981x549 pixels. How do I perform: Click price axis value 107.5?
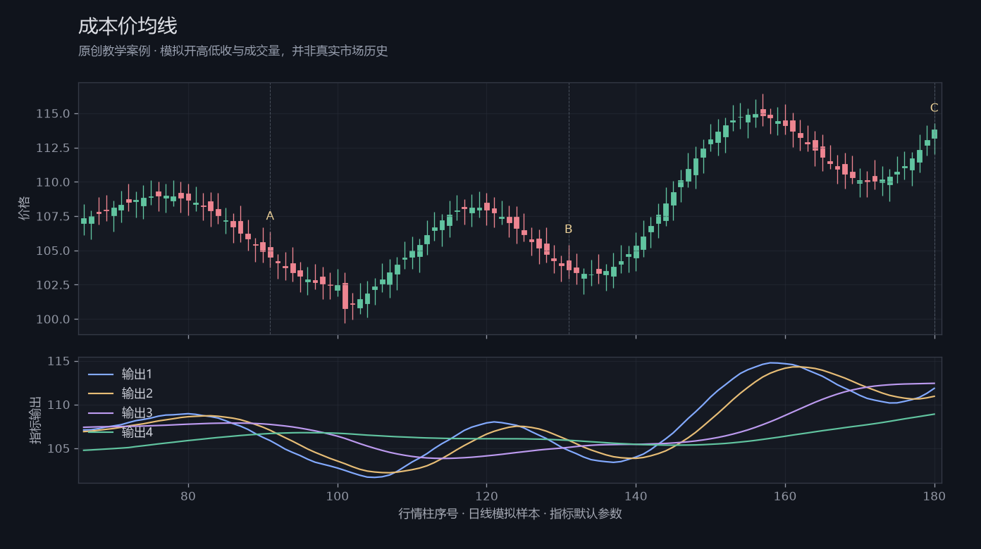(x=54, y=217)
